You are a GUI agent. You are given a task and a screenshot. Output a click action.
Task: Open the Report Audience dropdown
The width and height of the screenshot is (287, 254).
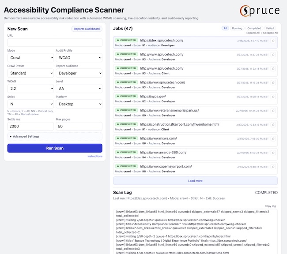(79, 73)
